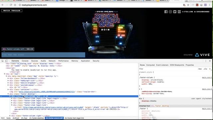
Task: Click the URL address bar
Action: tap(101, 5)
